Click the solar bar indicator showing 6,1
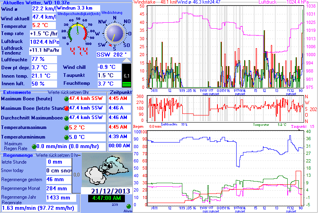 tap(126, 76)
